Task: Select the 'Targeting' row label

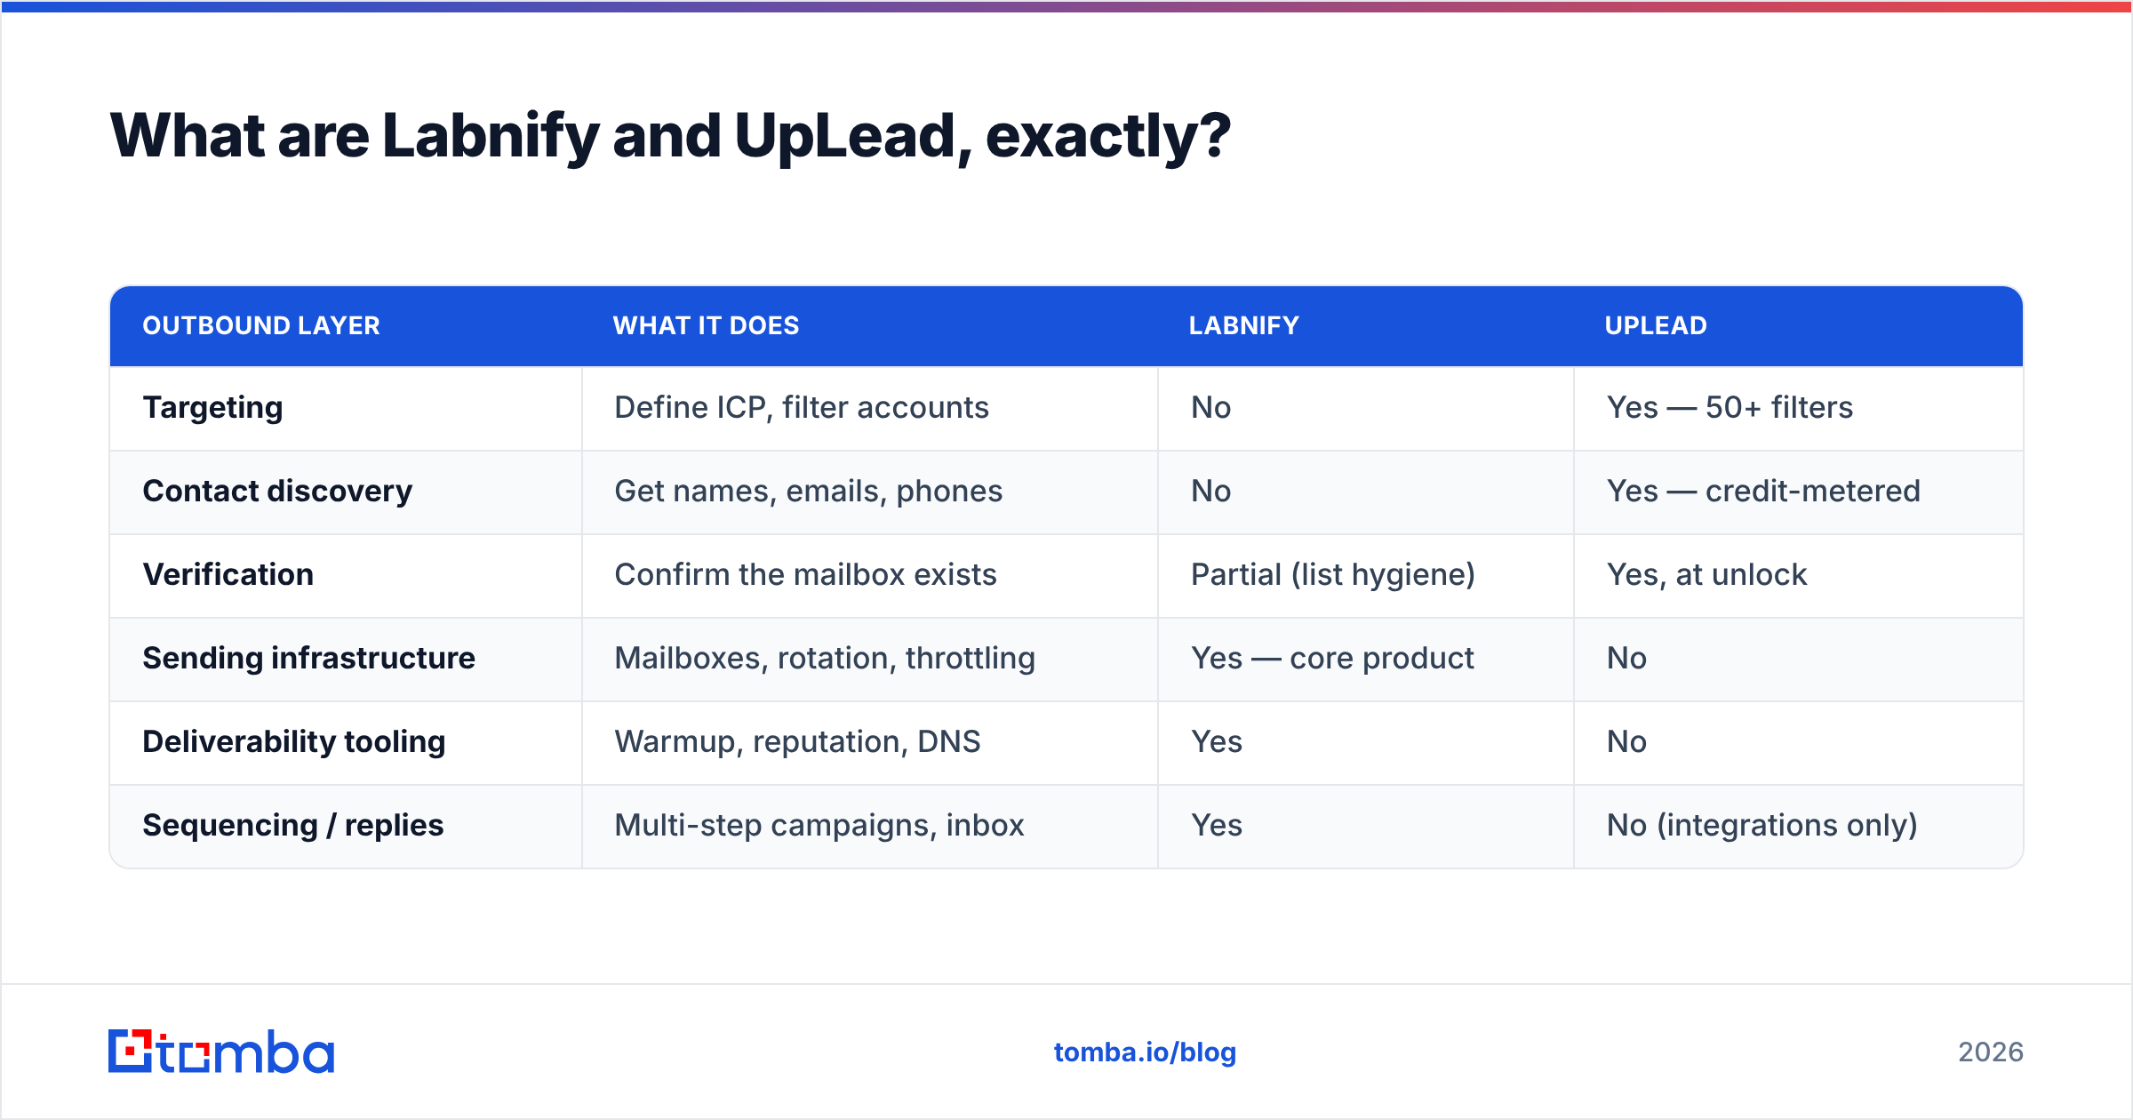Action: pyautogui.click(x=213, y=408)
